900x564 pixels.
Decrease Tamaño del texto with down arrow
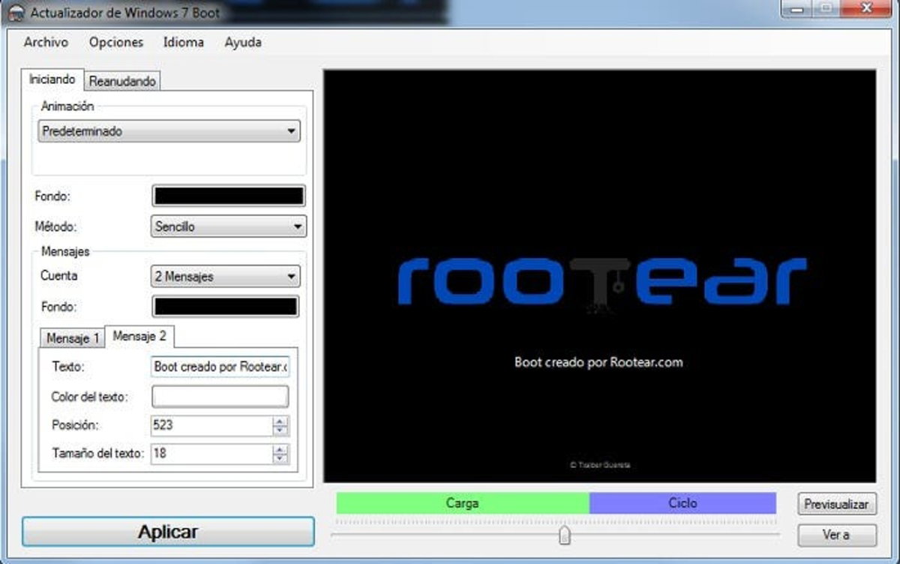click(280, 459)
